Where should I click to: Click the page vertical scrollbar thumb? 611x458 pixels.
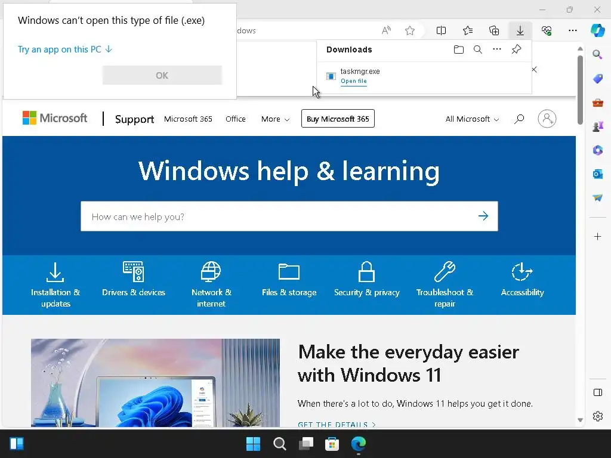coord(580,90)
